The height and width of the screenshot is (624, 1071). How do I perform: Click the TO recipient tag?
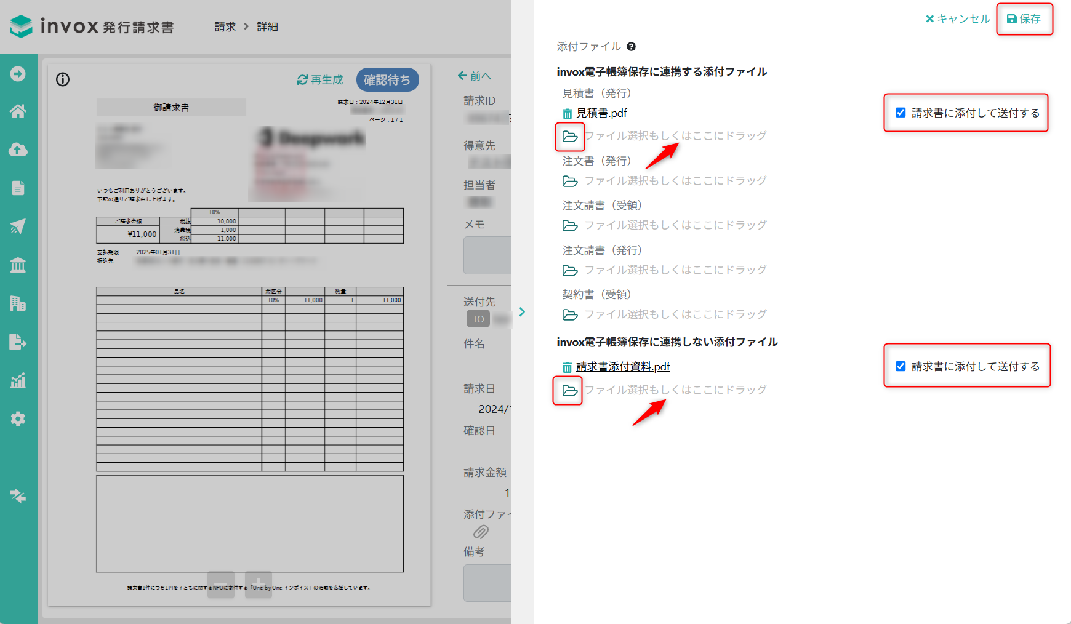pos(478,319)
